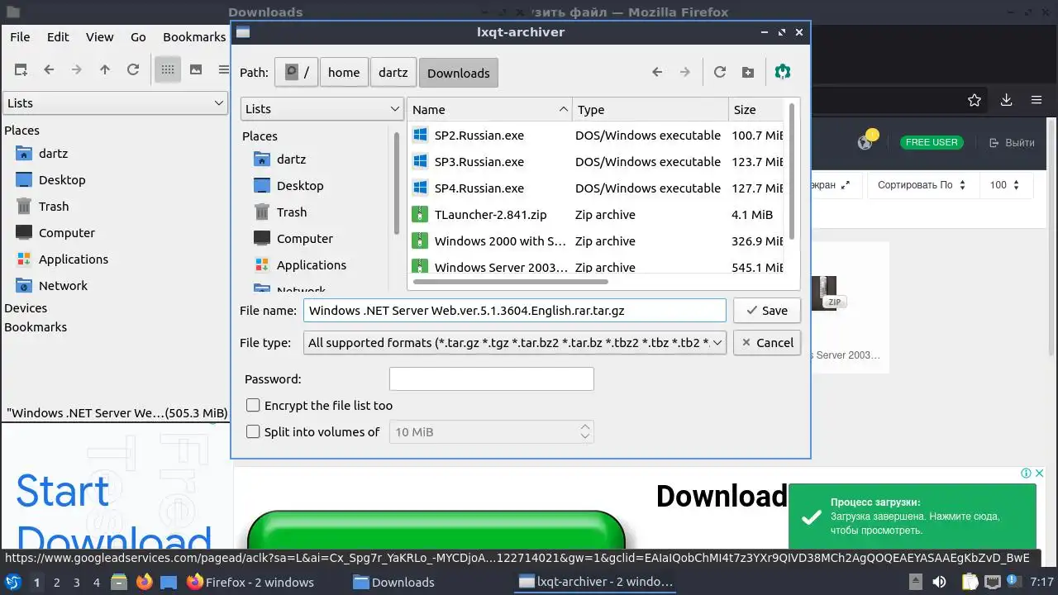
Task: Click the Password input field
Action: 492,379
